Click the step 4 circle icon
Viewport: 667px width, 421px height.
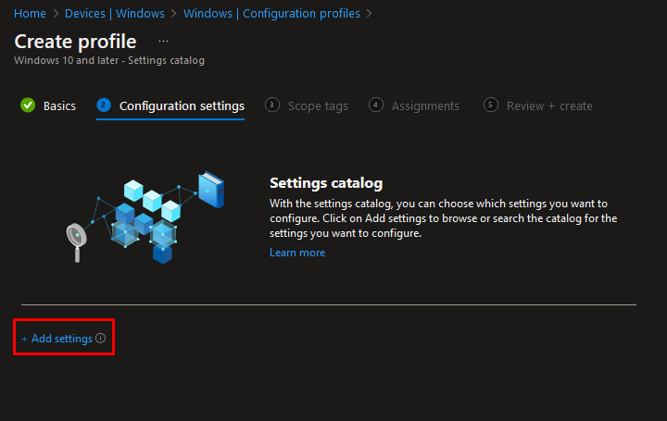pyautogui.click(x=376, y=105)
